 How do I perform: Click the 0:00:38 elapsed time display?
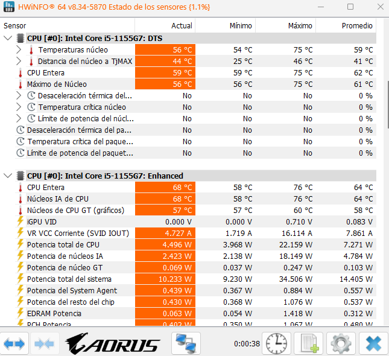247,343
